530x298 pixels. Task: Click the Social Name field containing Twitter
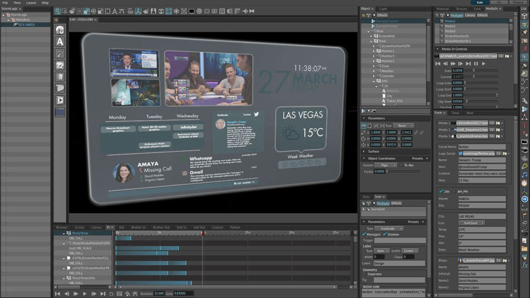[481, 147]
